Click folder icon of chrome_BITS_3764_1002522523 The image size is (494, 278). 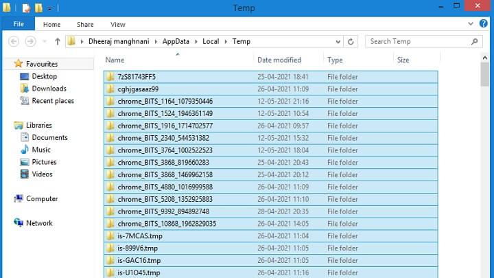pyautogui.click(x=110, y=150)
